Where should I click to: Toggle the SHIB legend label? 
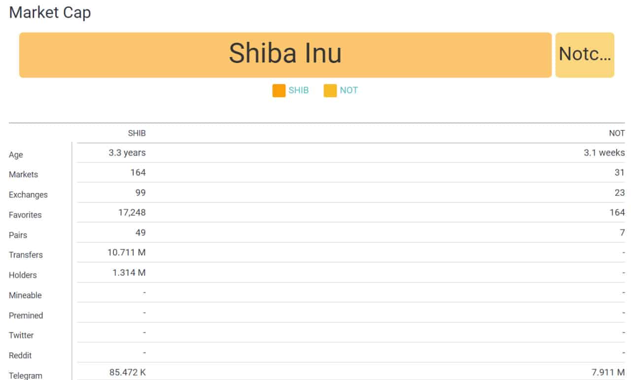click(299, 91)
